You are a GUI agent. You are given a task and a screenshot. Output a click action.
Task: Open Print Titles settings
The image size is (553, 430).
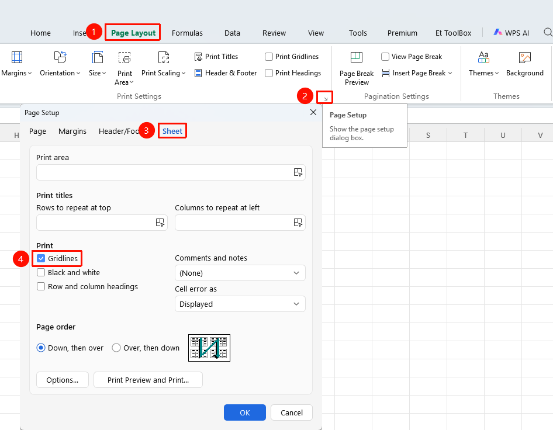pos(216,57)
